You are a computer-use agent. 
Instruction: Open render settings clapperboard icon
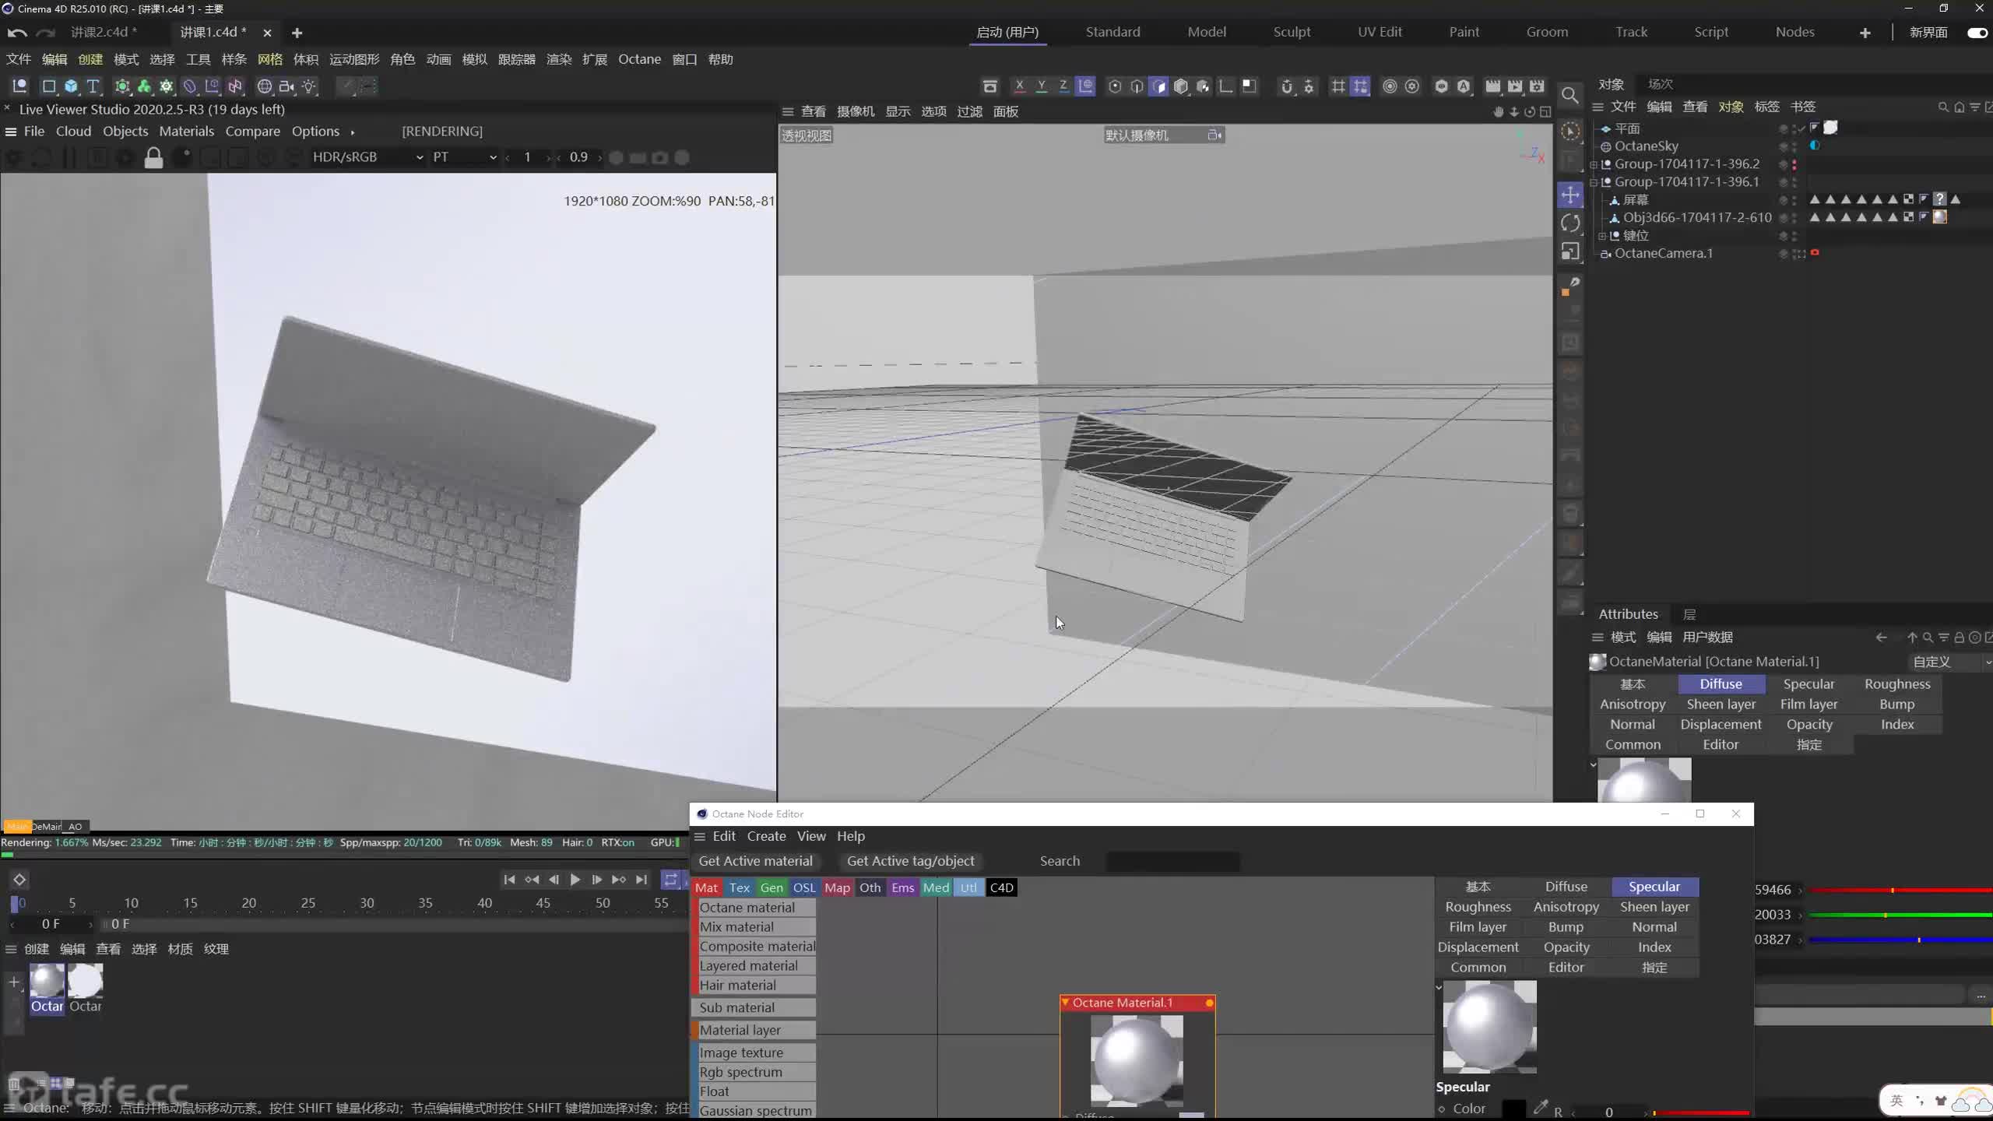click(1537, 86)
